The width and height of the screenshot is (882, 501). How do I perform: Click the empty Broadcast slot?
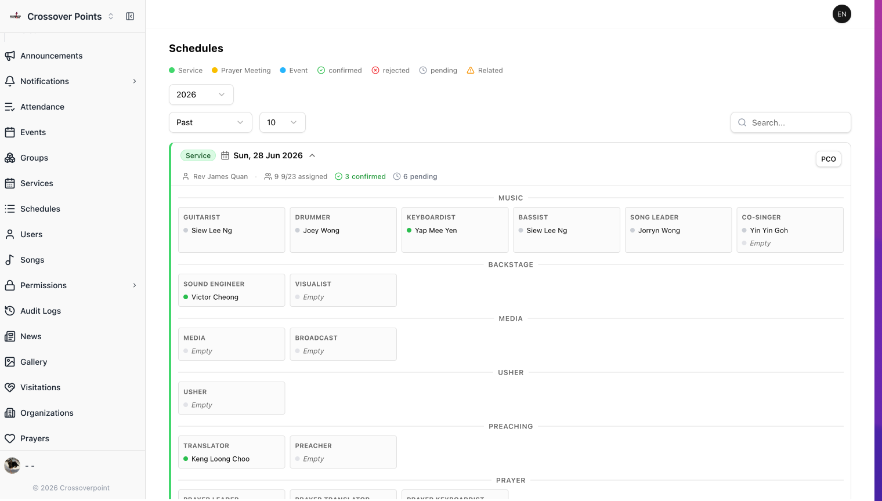click(344, 344)
